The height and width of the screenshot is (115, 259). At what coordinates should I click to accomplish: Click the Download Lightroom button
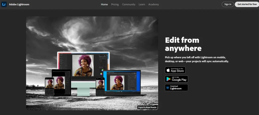pos(176,87)
